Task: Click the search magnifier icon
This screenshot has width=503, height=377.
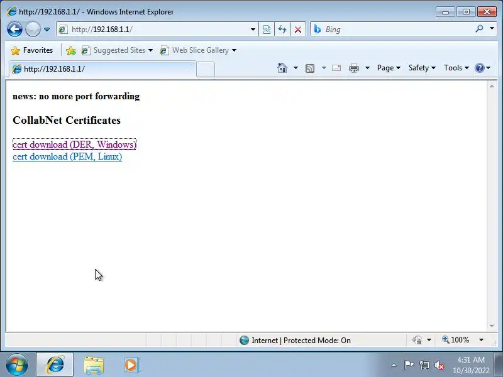Action: 479,29
